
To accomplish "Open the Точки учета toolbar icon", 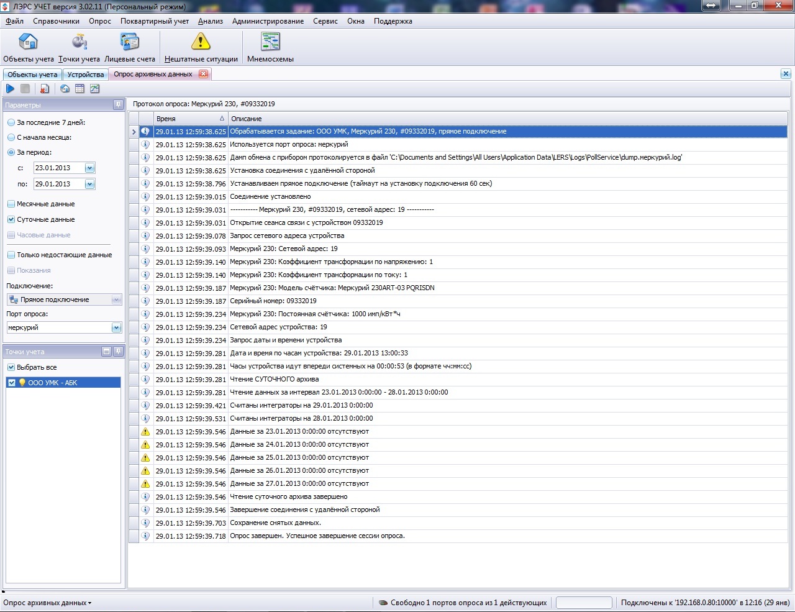I will click(x=79, y=47).
